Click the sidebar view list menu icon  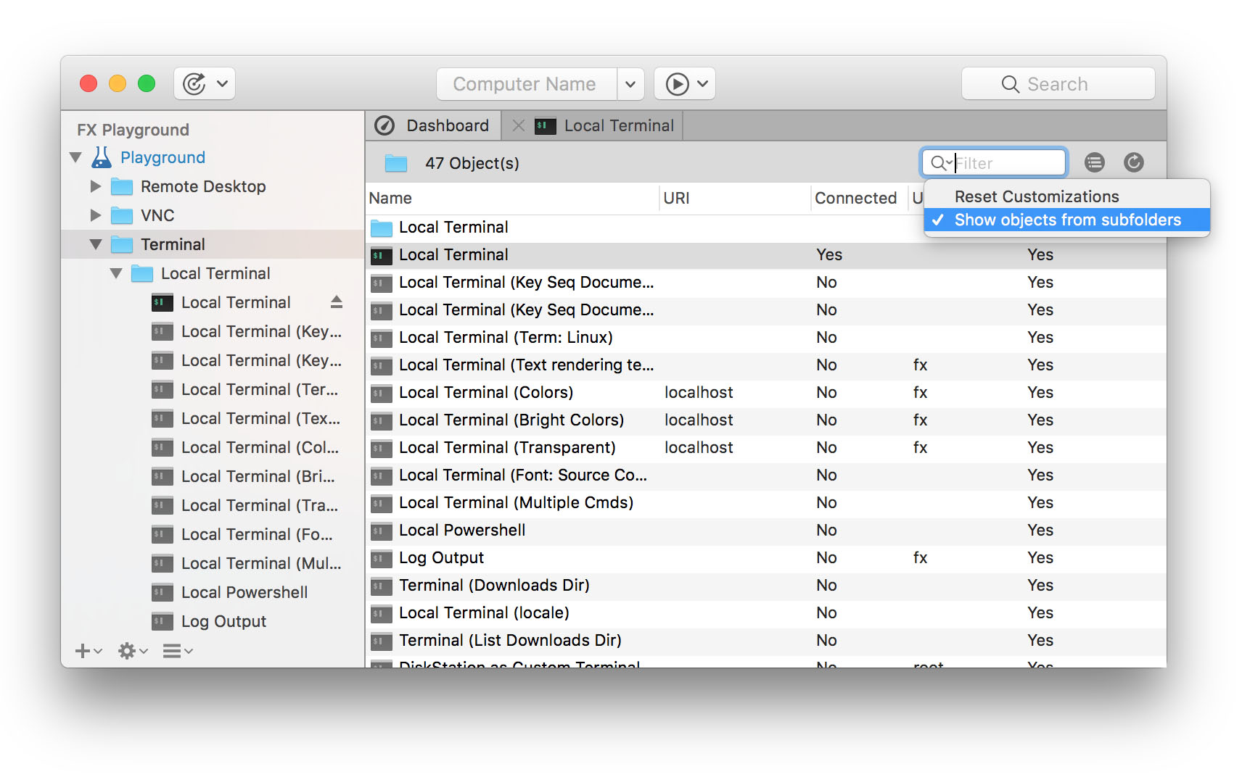[173, 651]
